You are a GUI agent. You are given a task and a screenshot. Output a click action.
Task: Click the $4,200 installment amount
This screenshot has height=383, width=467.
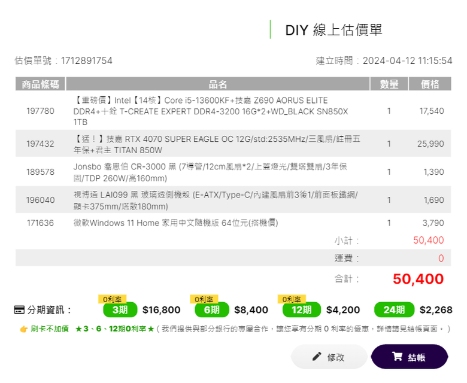[x=343, y=310]
